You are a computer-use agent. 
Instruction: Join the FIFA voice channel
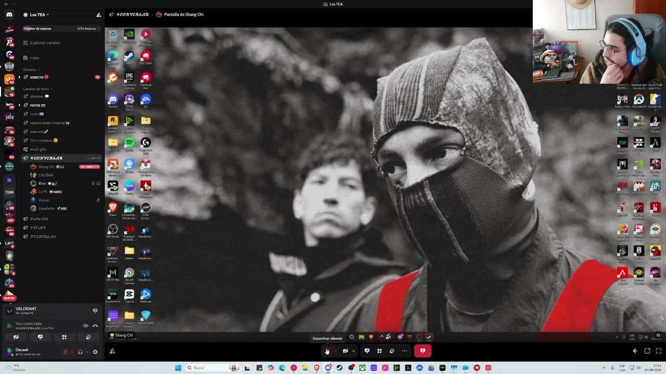click(x=61, y=228)
